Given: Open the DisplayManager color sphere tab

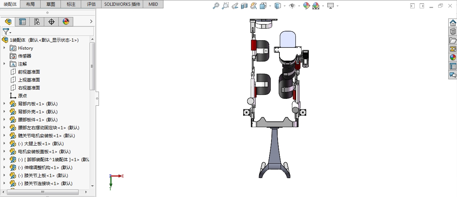Looking at the screenshot, I should tap(66, 22).
